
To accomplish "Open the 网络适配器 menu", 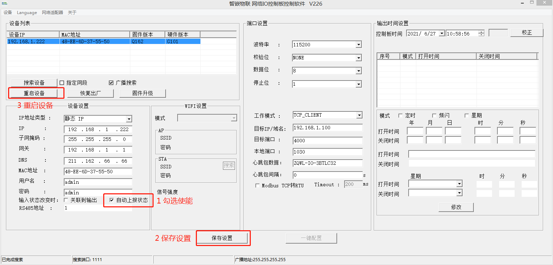I will coord(52,13).
